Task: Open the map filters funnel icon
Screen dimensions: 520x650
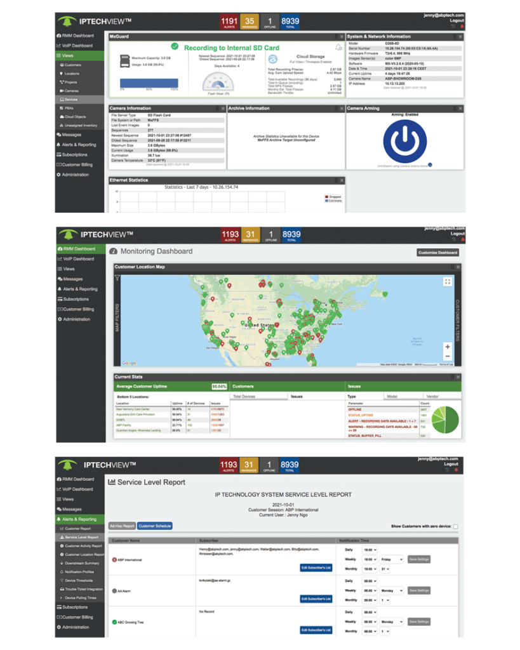Action: [117, 277]
